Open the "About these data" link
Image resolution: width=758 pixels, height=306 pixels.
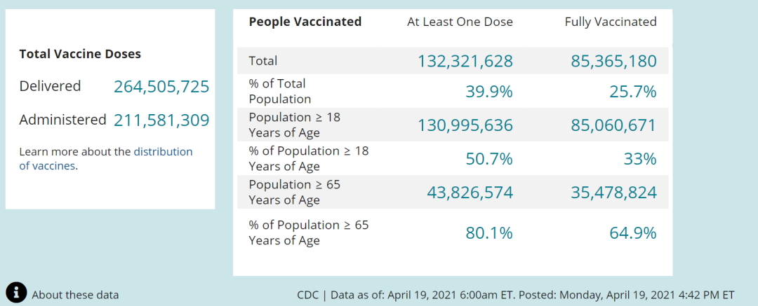tap(75, 295)
